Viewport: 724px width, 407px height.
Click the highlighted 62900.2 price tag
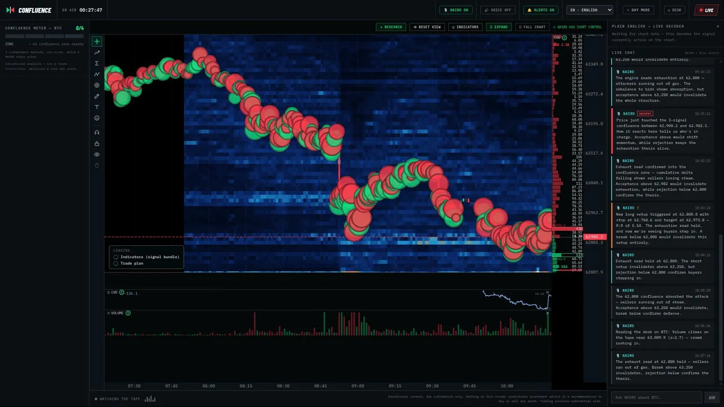pos(596,237)
